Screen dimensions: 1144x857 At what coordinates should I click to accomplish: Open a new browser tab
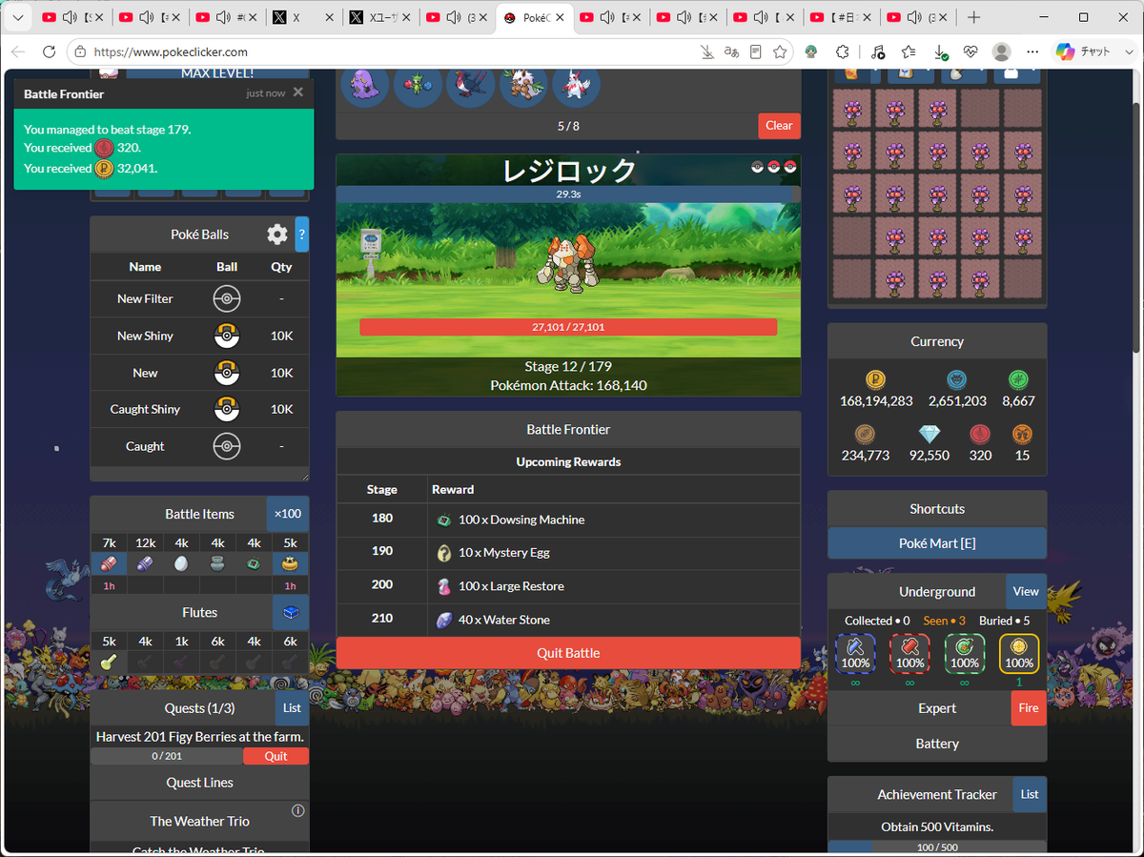click(x=973, y=17)
